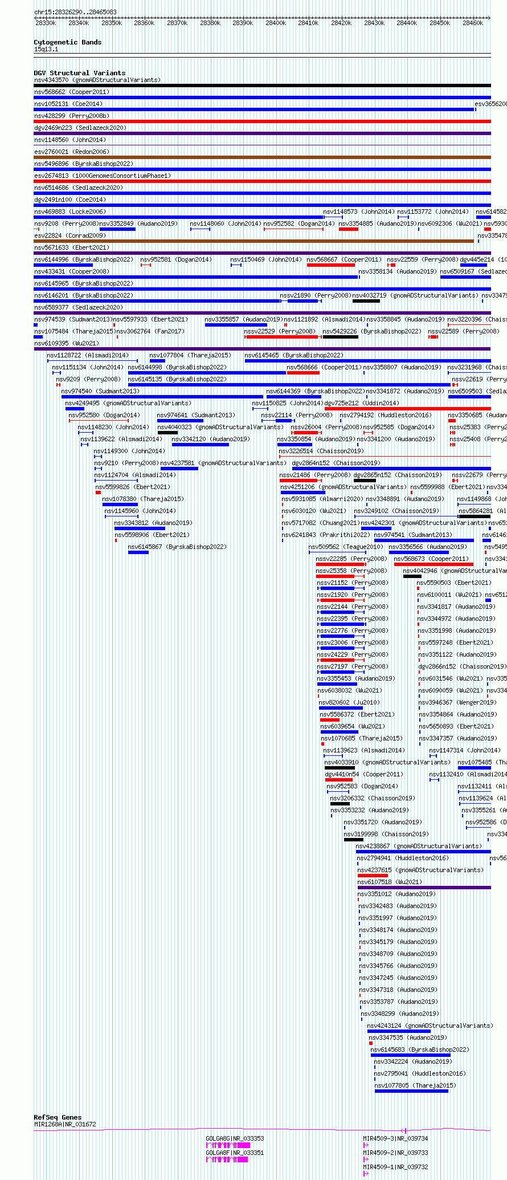Open gene MIR1268A|NR_031672
This screenshot has height=1180, width=507.
point(65,1124)
